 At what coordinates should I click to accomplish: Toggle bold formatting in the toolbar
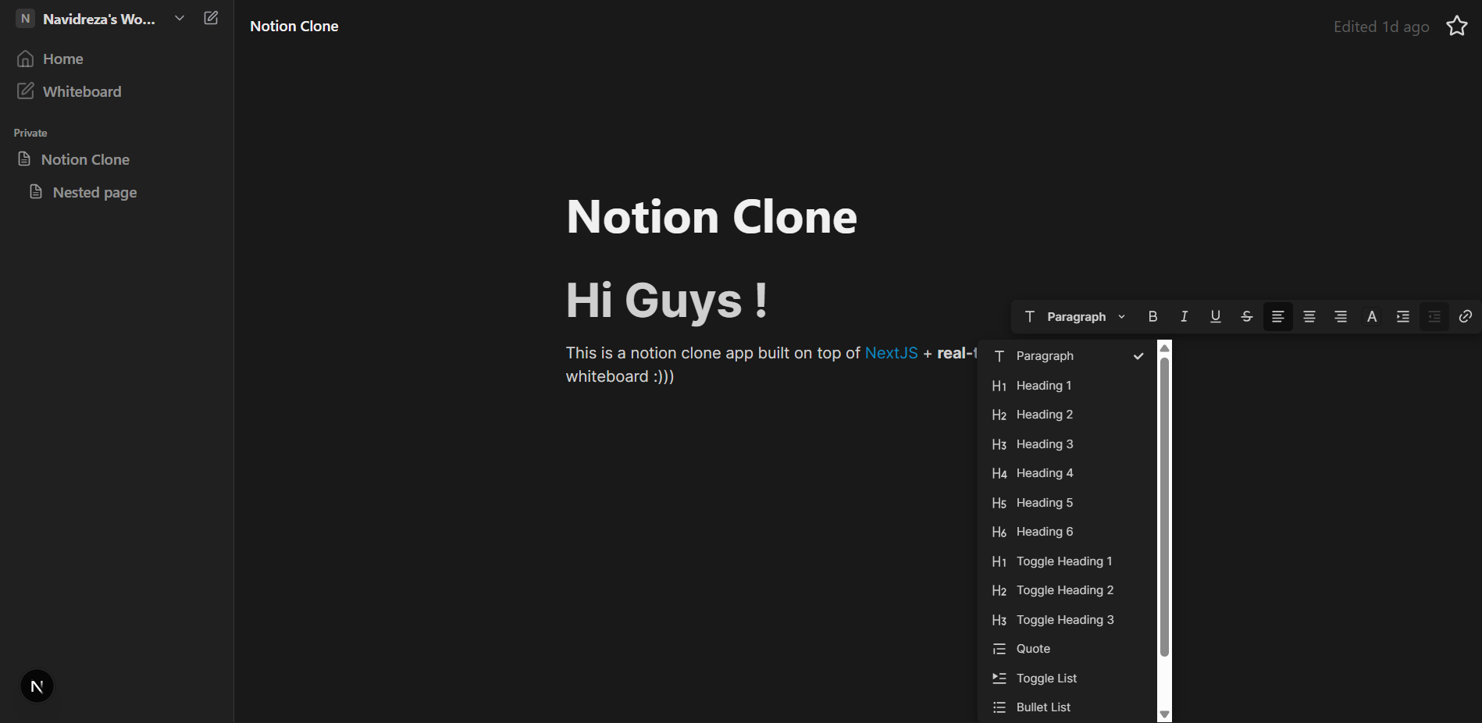(x=1152, y=316)
